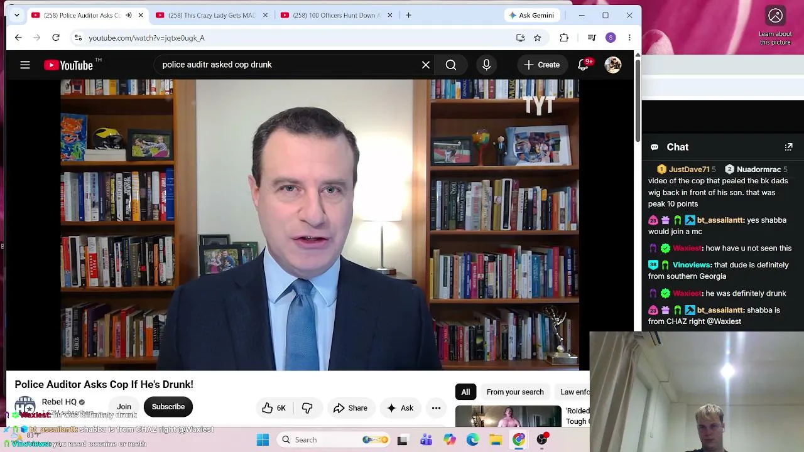Close the Police Auditor tab
Image resolution: width=804 pixels, height=452 pixels.
pos(141,15)
